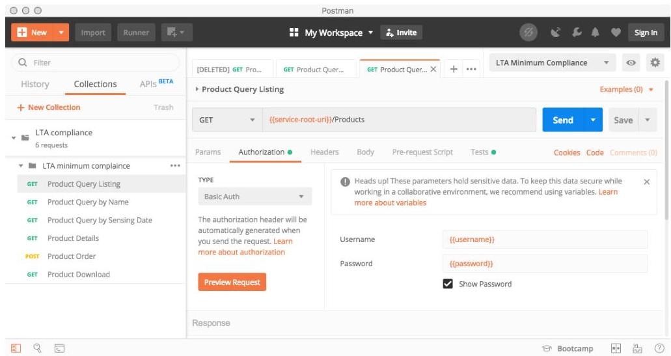Open Bootcamp in the status bar
671x356 pixels.
[568, 348]
